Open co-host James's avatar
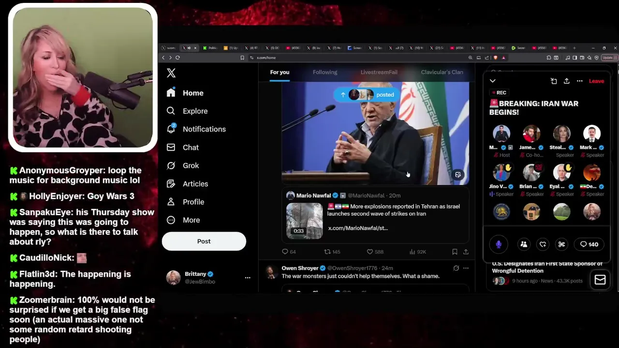Viewport: 619px width, 348px height. coord(531,133)
